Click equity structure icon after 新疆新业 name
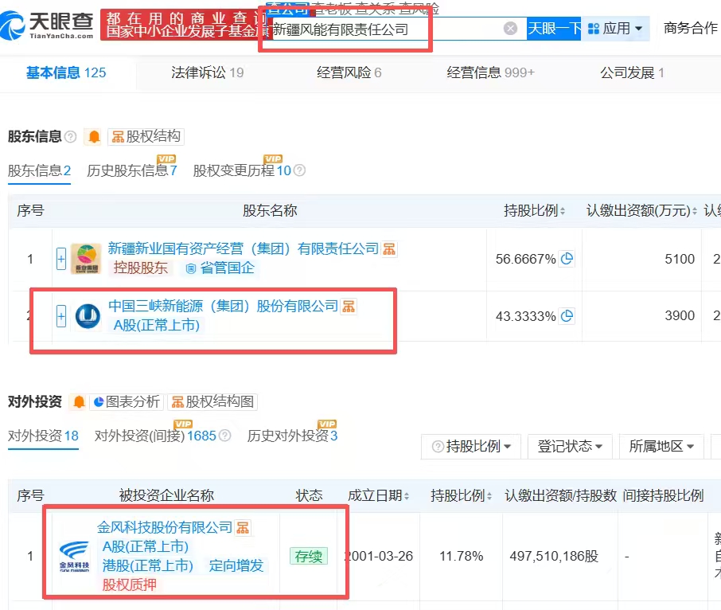The height and width of the screenshot is (610, 721). coord(389,249)
